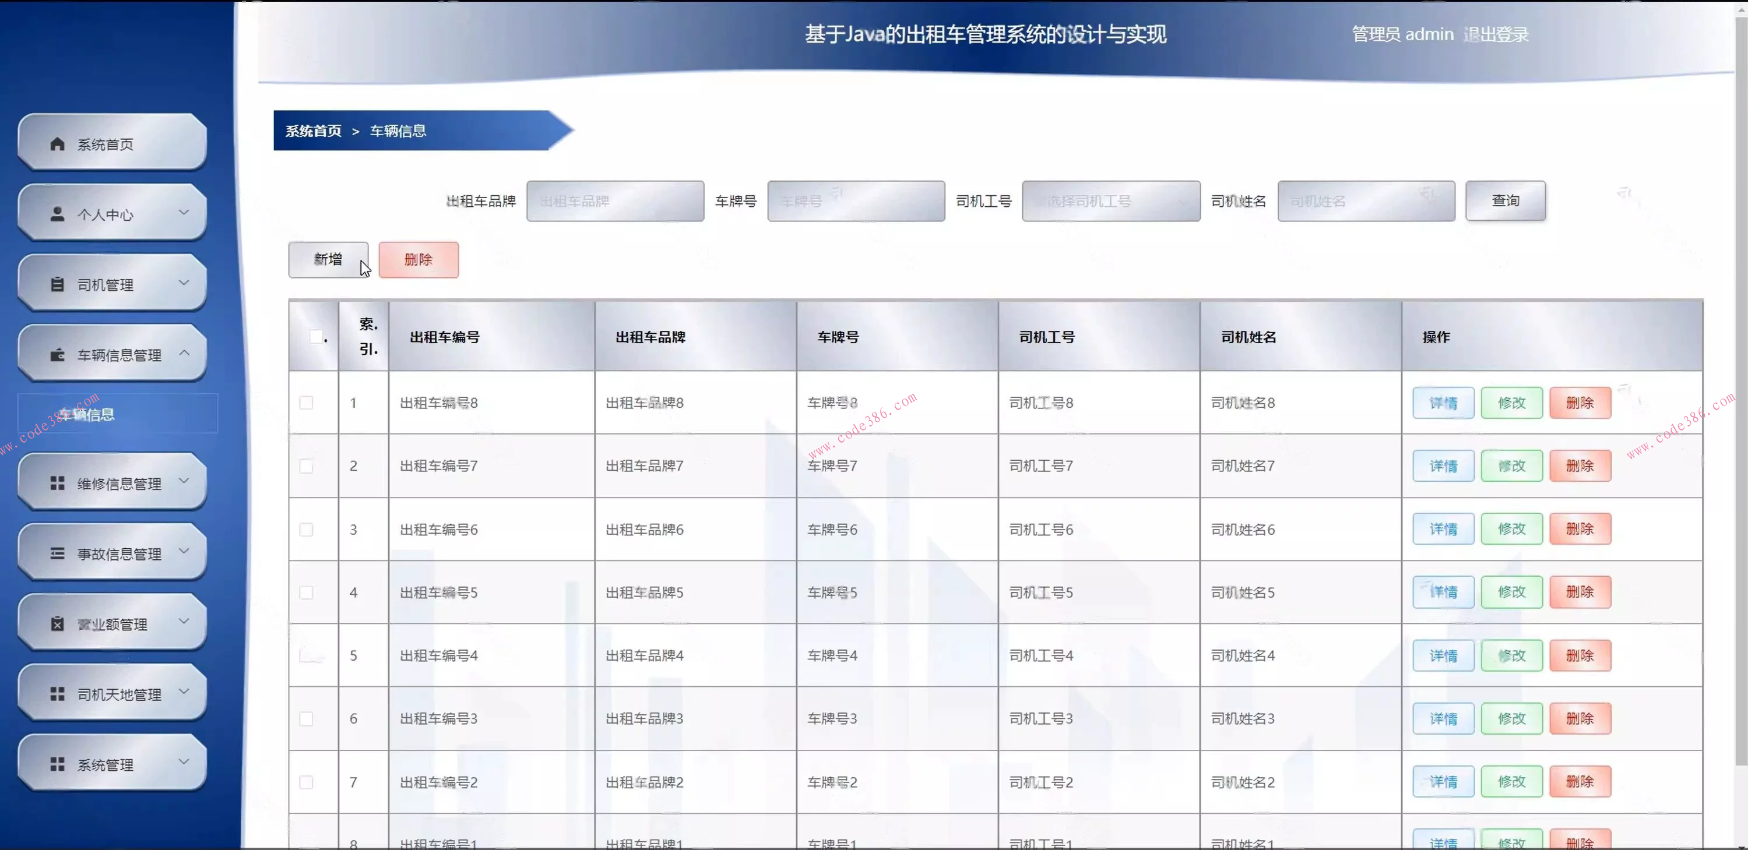Viewport: 1748px width, 850px height.
Task: Click the 新增 button to add record
Action: click(328, 259)
